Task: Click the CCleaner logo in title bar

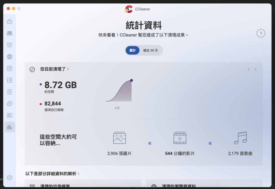Action: coord(128,9)
